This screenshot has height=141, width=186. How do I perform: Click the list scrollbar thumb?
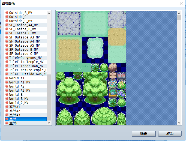click(49, 97)
